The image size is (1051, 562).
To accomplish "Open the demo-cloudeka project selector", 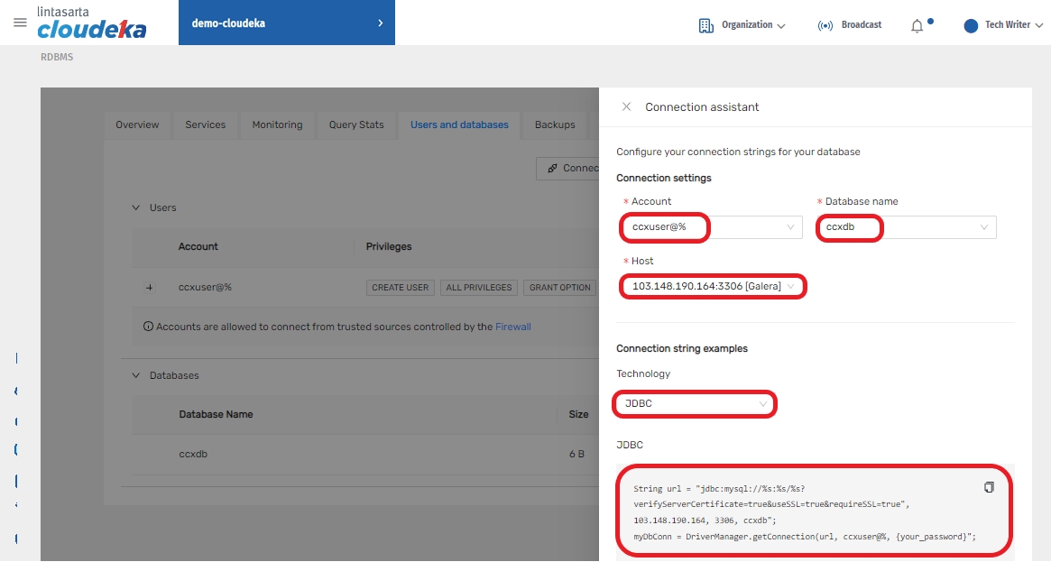I will pos(286,23).
